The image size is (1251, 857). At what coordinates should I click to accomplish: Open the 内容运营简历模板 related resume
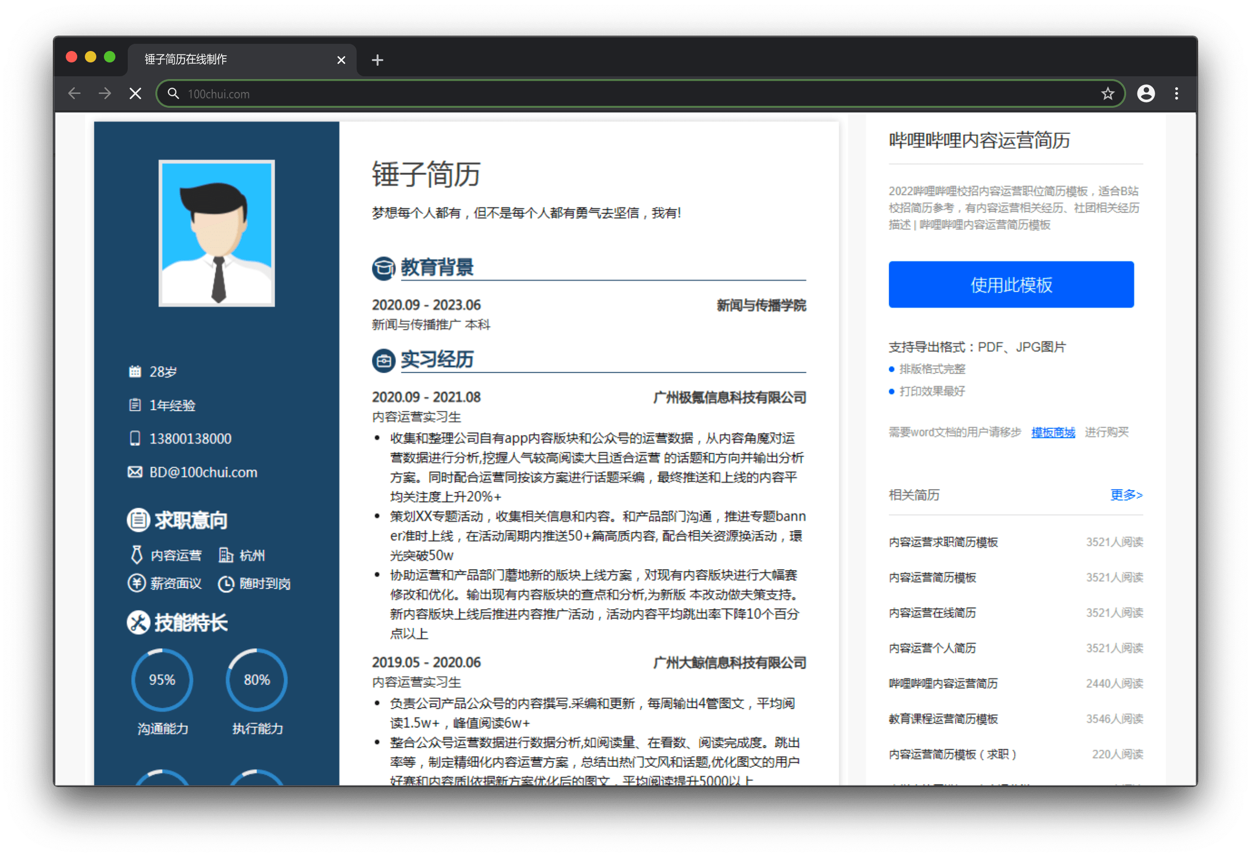(x=932, y=577)
